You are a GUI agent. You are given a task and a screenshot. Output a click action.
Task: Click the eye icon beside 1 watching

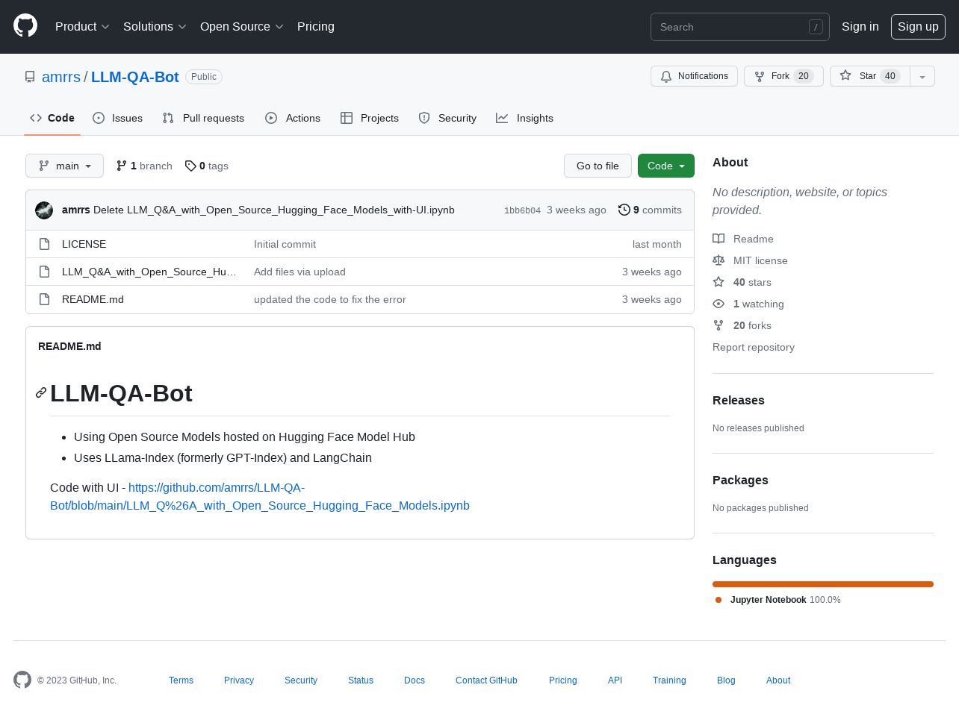719,304
